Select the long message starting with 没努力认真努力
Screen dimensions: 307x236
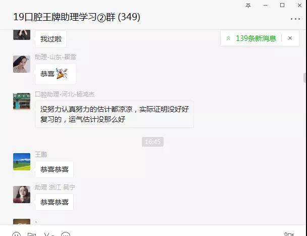tap(114, 114)
